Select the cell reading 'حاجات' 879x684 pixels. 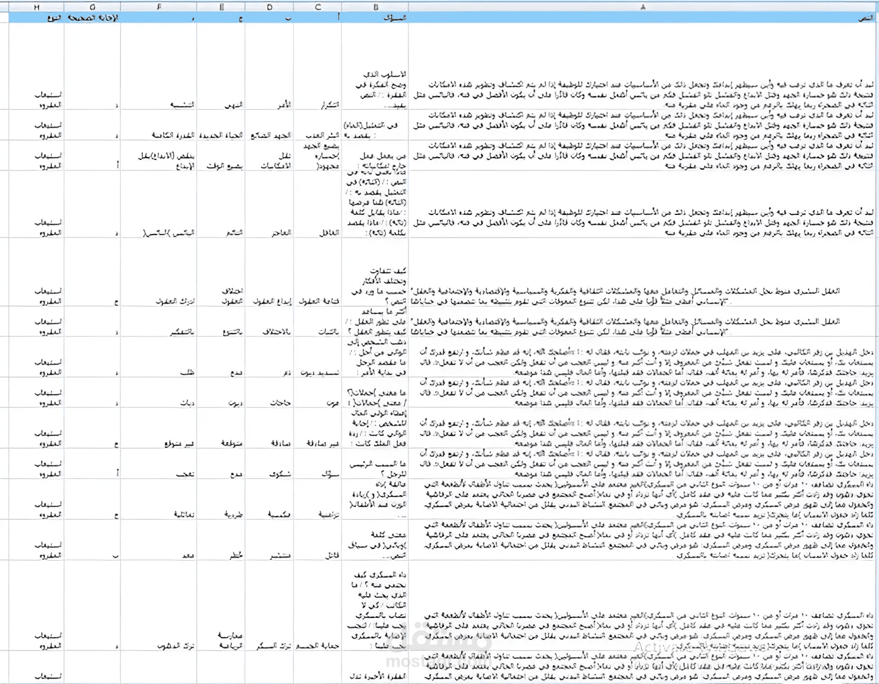269,393
